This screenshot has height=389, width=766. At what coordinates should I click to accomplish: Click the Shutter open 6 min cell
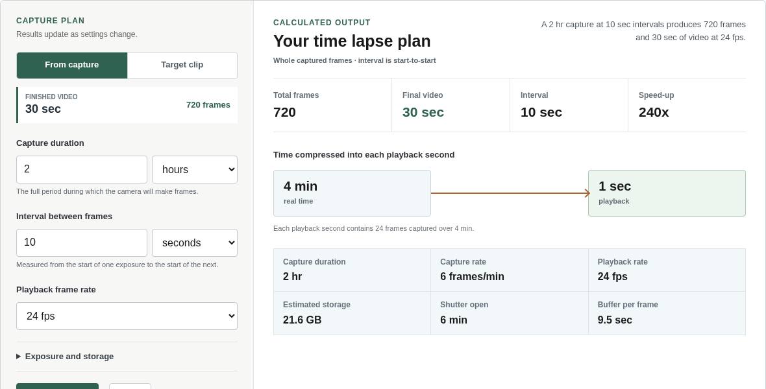pos(510,313)
